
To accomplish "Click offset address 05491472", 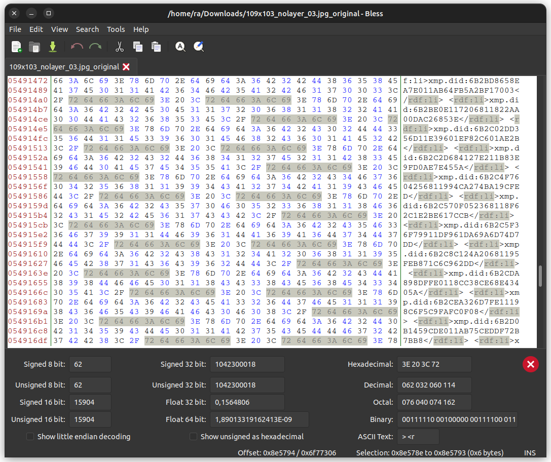I will pos(28,81).
